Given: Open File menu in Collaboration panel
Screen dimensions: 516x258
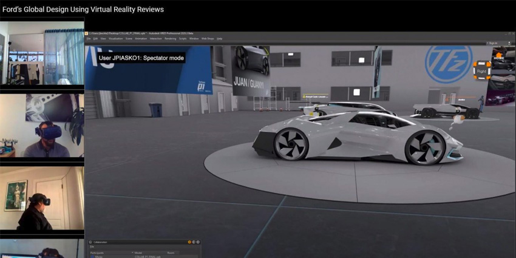Looking at the screenshot, I should [92, 246].
